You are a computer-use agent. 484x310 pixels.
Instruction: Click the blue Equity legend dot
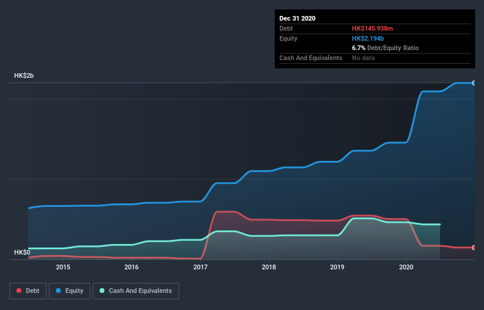[x=58, y=291]
